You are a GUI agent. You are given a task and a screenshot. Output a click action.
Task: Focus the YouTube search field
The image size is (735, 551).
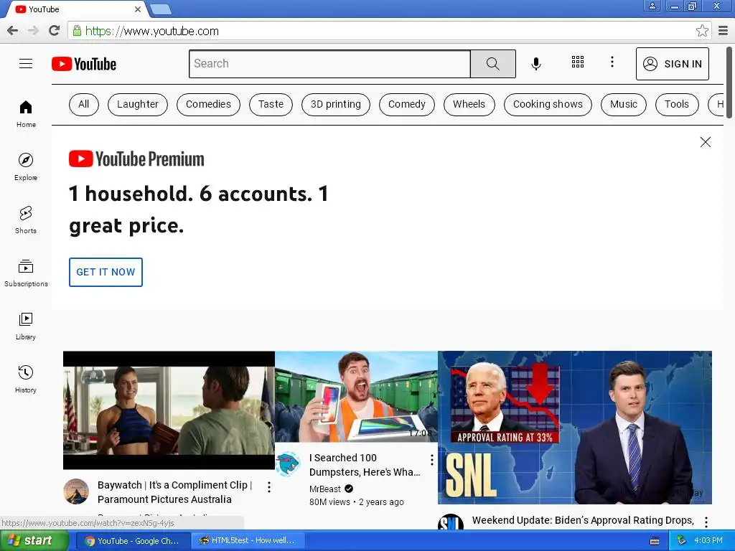(x=329, y=64)
